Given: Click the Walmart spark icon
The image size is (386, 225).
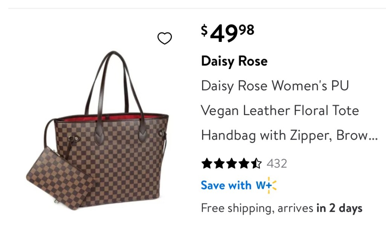Looking at the screenshot, I should [x=272, y=185].
